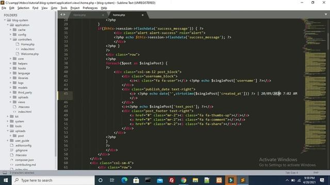Collapse the blog-system root folder
The image size is (330, 185).
click(x=5, y=20)
